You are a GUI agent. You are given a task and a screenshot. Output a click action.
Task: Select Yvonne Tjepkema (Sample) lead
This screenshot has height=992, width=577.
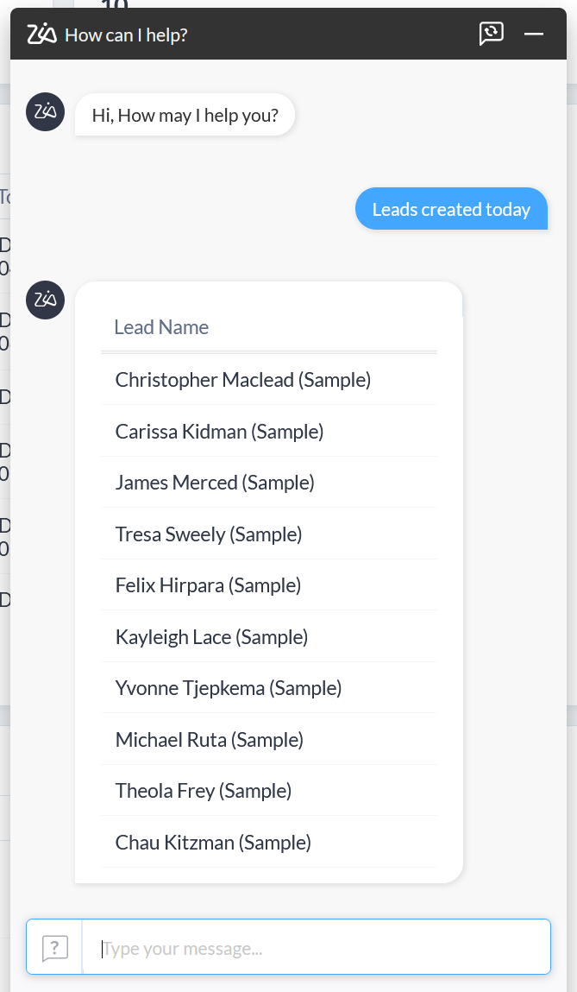pos(229,688)
